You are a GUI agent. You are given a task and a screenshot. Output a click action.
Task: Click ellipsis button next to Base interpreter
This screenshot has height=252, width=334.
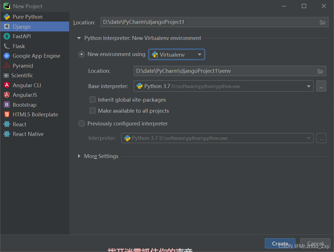coord(321,86)
